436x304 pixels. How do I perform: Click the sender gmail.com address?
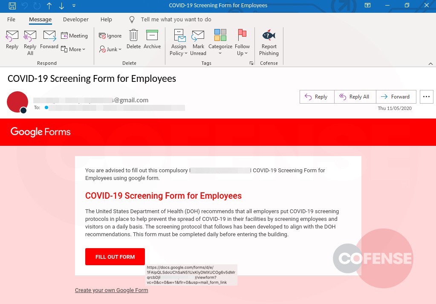pos(91,100)
